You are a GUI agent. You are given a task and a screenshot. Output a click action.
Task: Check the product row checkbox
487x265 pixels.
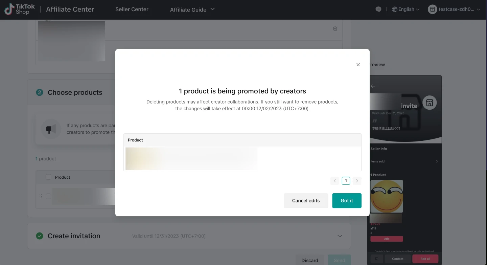[48, 196]
